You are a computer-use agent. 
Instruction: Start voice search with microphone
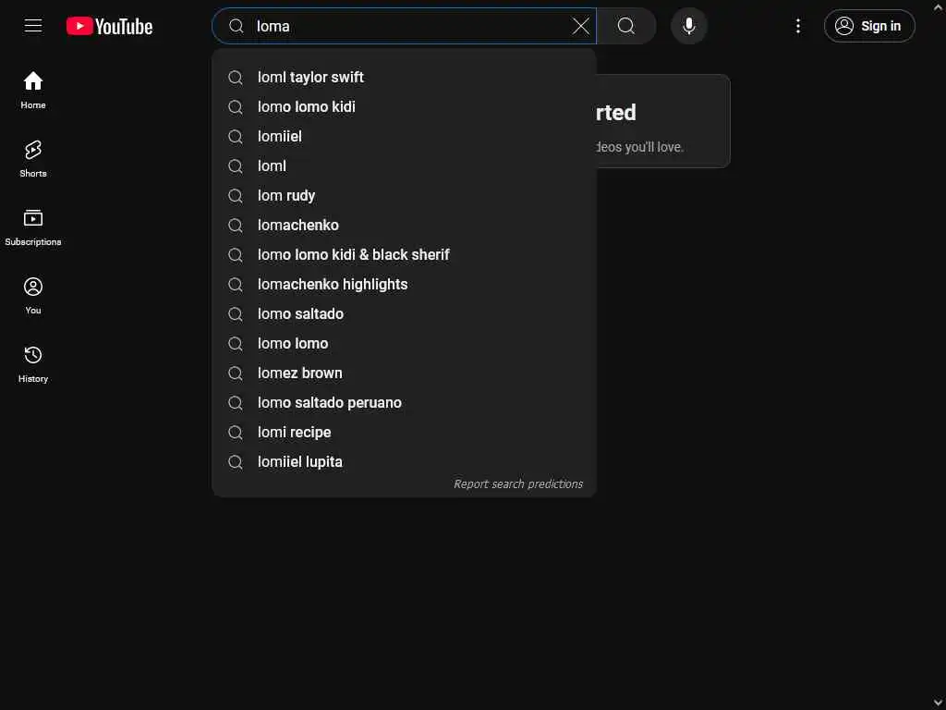pos(689,26)
